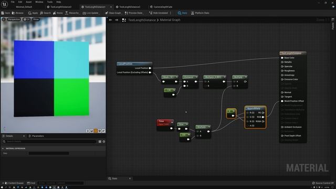Click the TestLengthDistance breadcrumb

pyautogui.click(x=142, y=20)
